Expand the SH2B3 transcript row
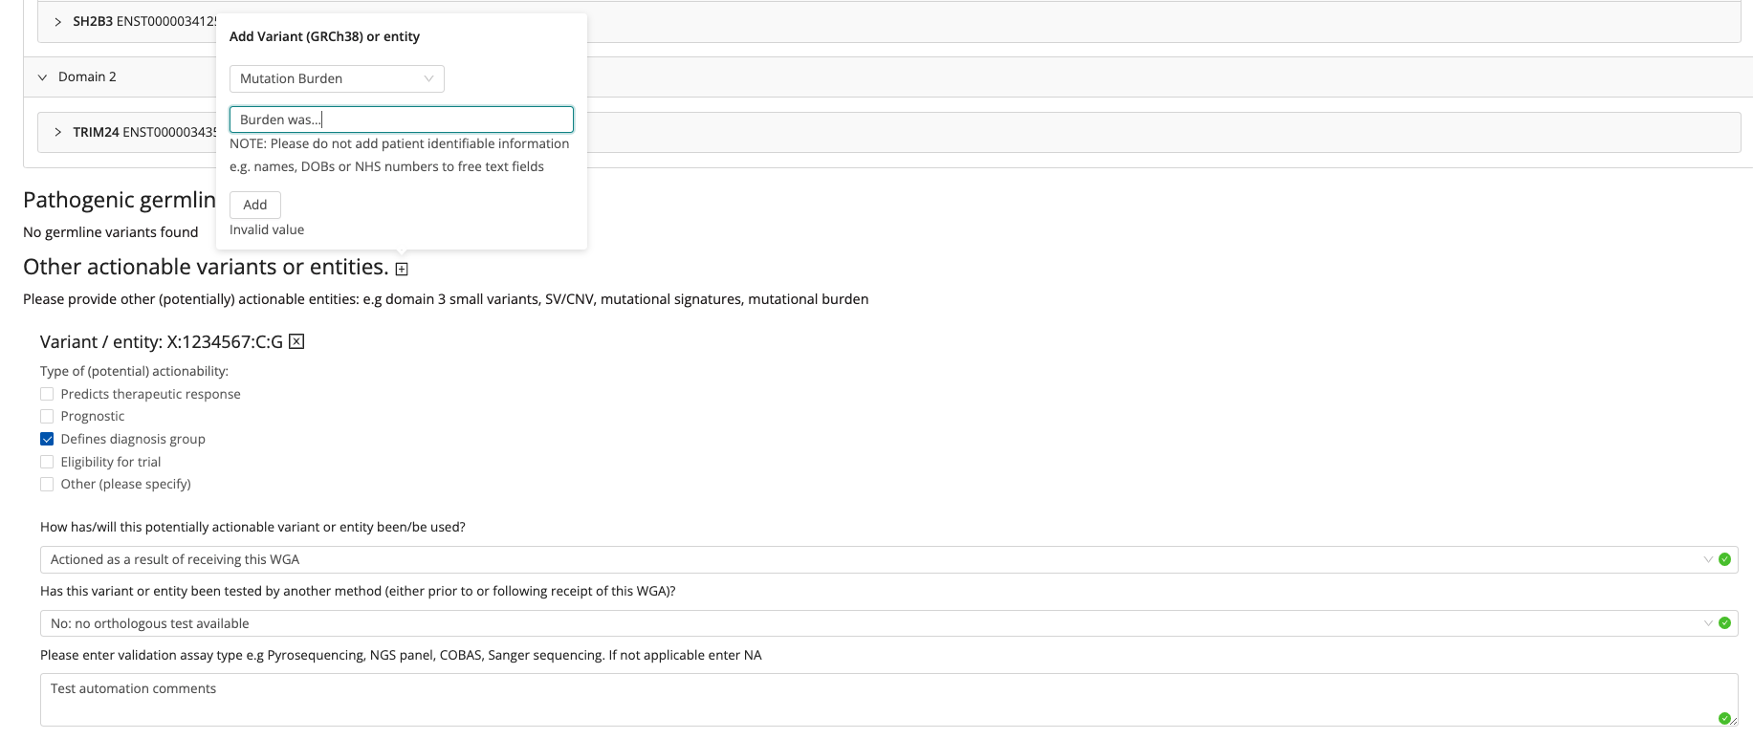The width and height of the screenshot is (1753, 739). 58,21
